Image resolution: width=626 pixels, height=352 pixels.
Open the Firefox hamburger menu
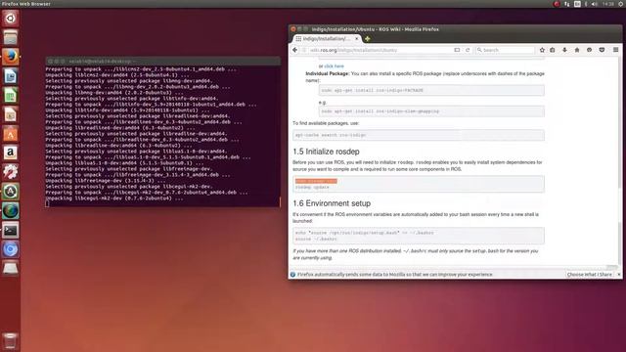pyautogui.click(x=615, y=50)
